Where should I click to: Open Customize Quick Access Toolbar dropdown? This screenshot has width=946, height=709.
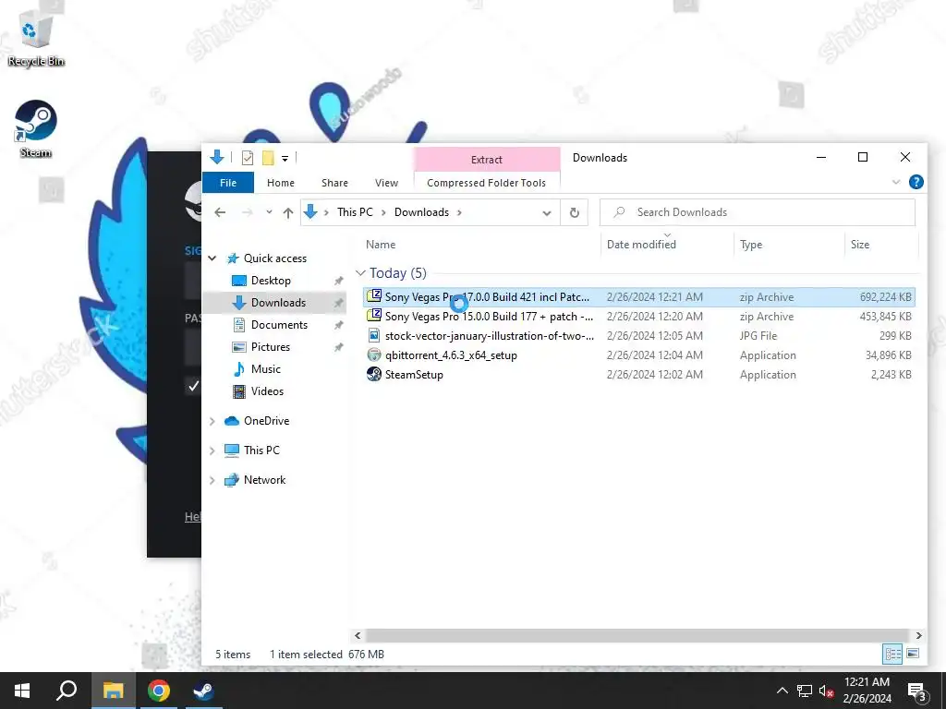coord(285,159)
